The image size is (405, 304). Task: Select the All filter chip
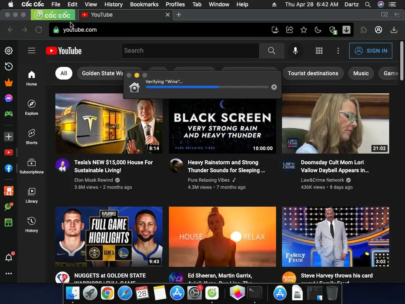point(64,73)
